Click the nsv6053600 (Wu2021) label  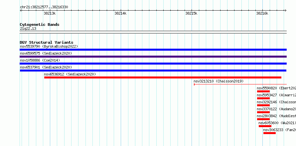click(277, 123)
